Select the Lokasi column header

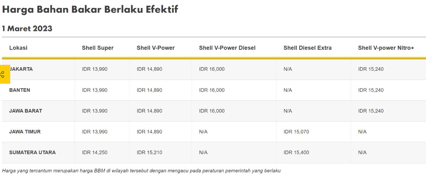point(18,48)
